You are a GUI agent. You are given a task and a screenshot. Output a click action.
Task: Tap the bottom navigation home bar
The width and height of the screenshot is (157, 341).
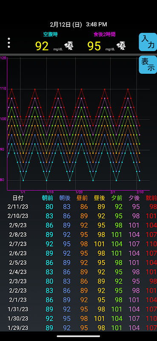coord(78,336)
